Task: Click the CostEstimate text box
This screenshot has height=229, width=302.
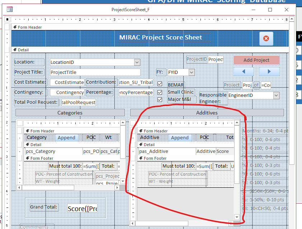Action: click(67, 82)
